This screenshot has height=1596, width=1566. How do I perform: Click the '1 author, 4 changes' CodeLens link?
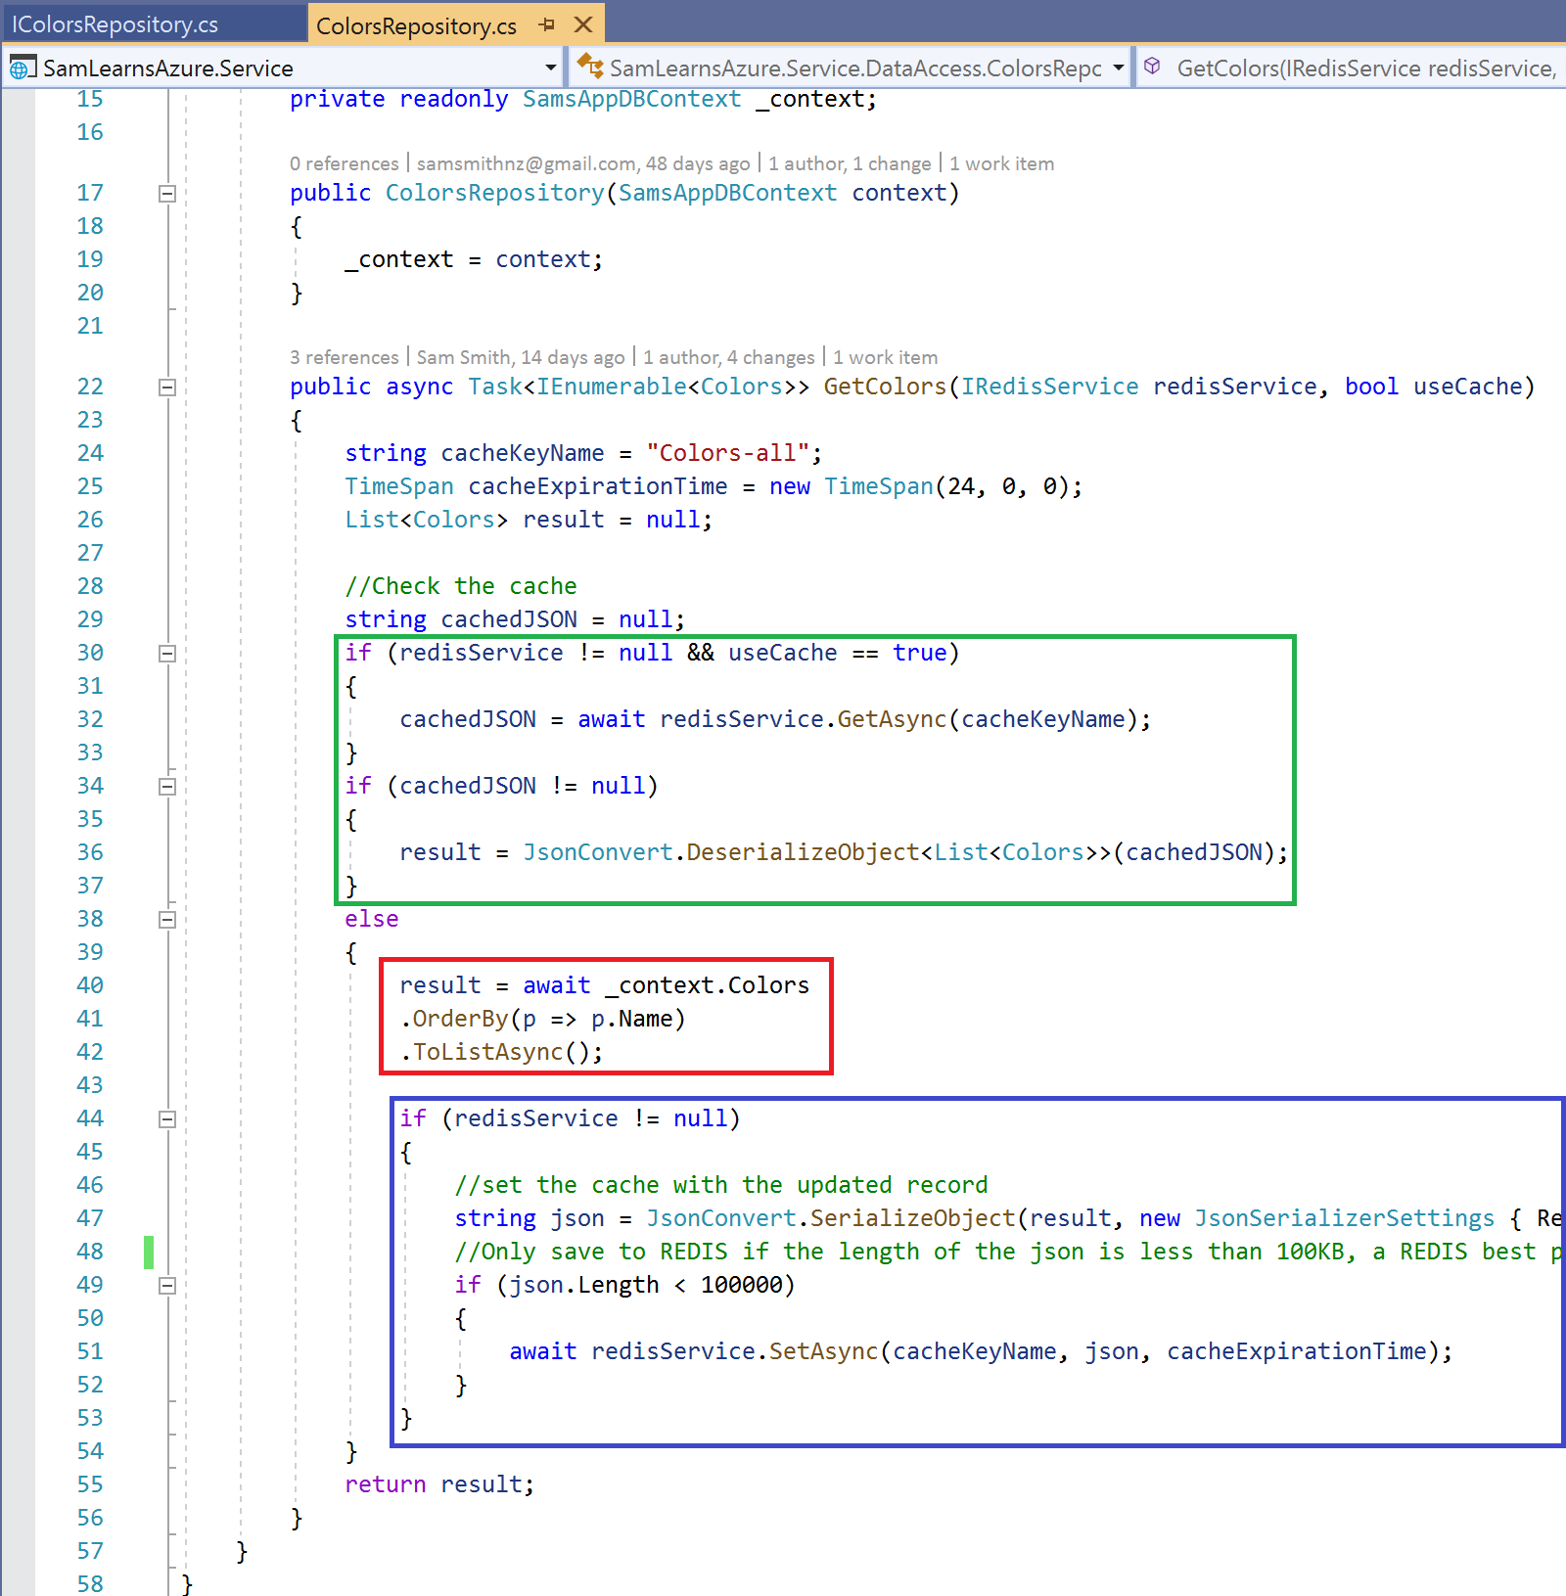(x=728, y=357)
